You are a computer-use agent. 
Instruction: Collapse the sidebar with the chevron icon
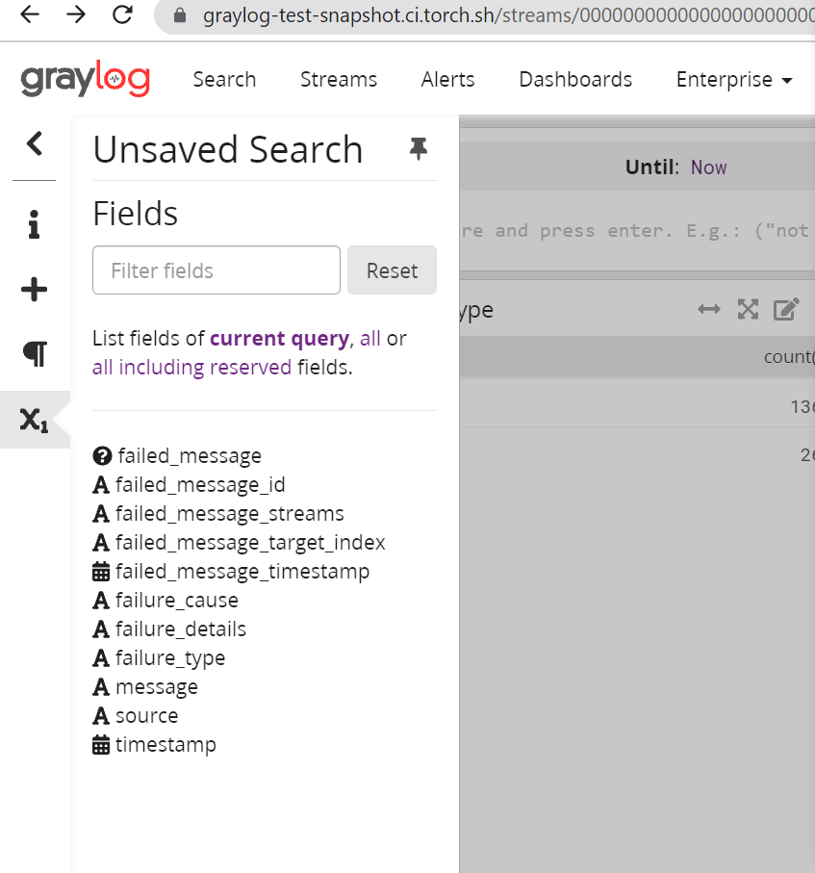tap(34, 142)
